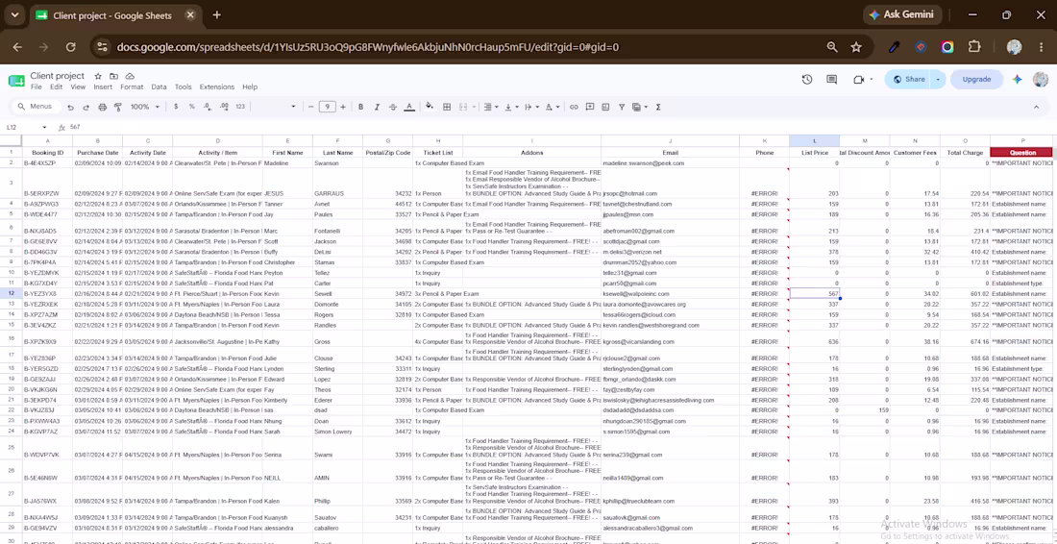Click email ksewell@walpoleinc.com cell
This screenshot has width=1057, height=544.
(x=670, y=294)
